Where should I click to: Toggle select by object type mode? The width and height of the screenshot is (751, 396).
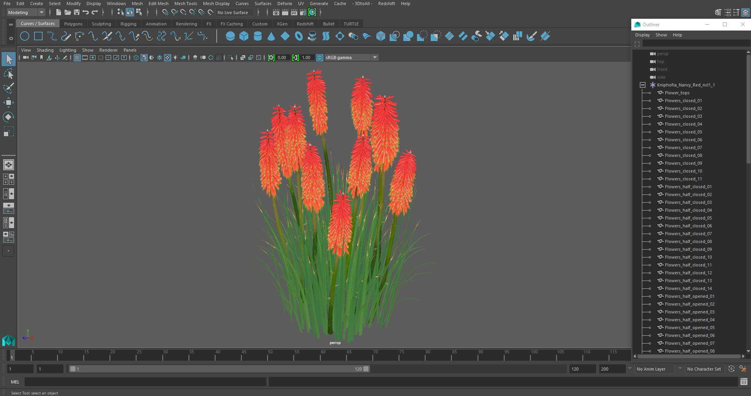(129, 13)
